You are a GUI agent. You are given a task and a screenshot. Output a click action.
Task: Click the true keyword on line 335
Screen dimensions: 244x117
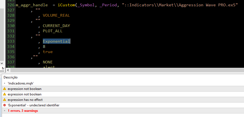47,52
